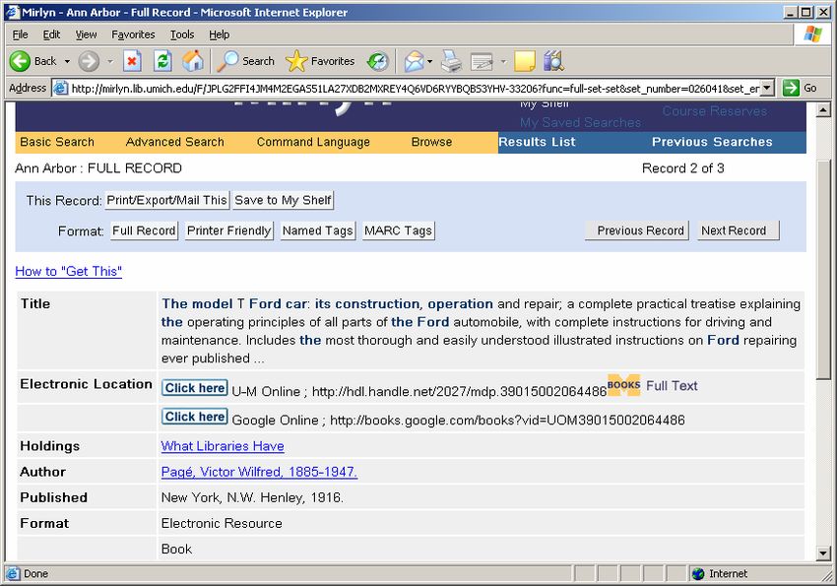
Task: Click "New York, N.W. Henley, 1916." text
Action: point(252,498)
